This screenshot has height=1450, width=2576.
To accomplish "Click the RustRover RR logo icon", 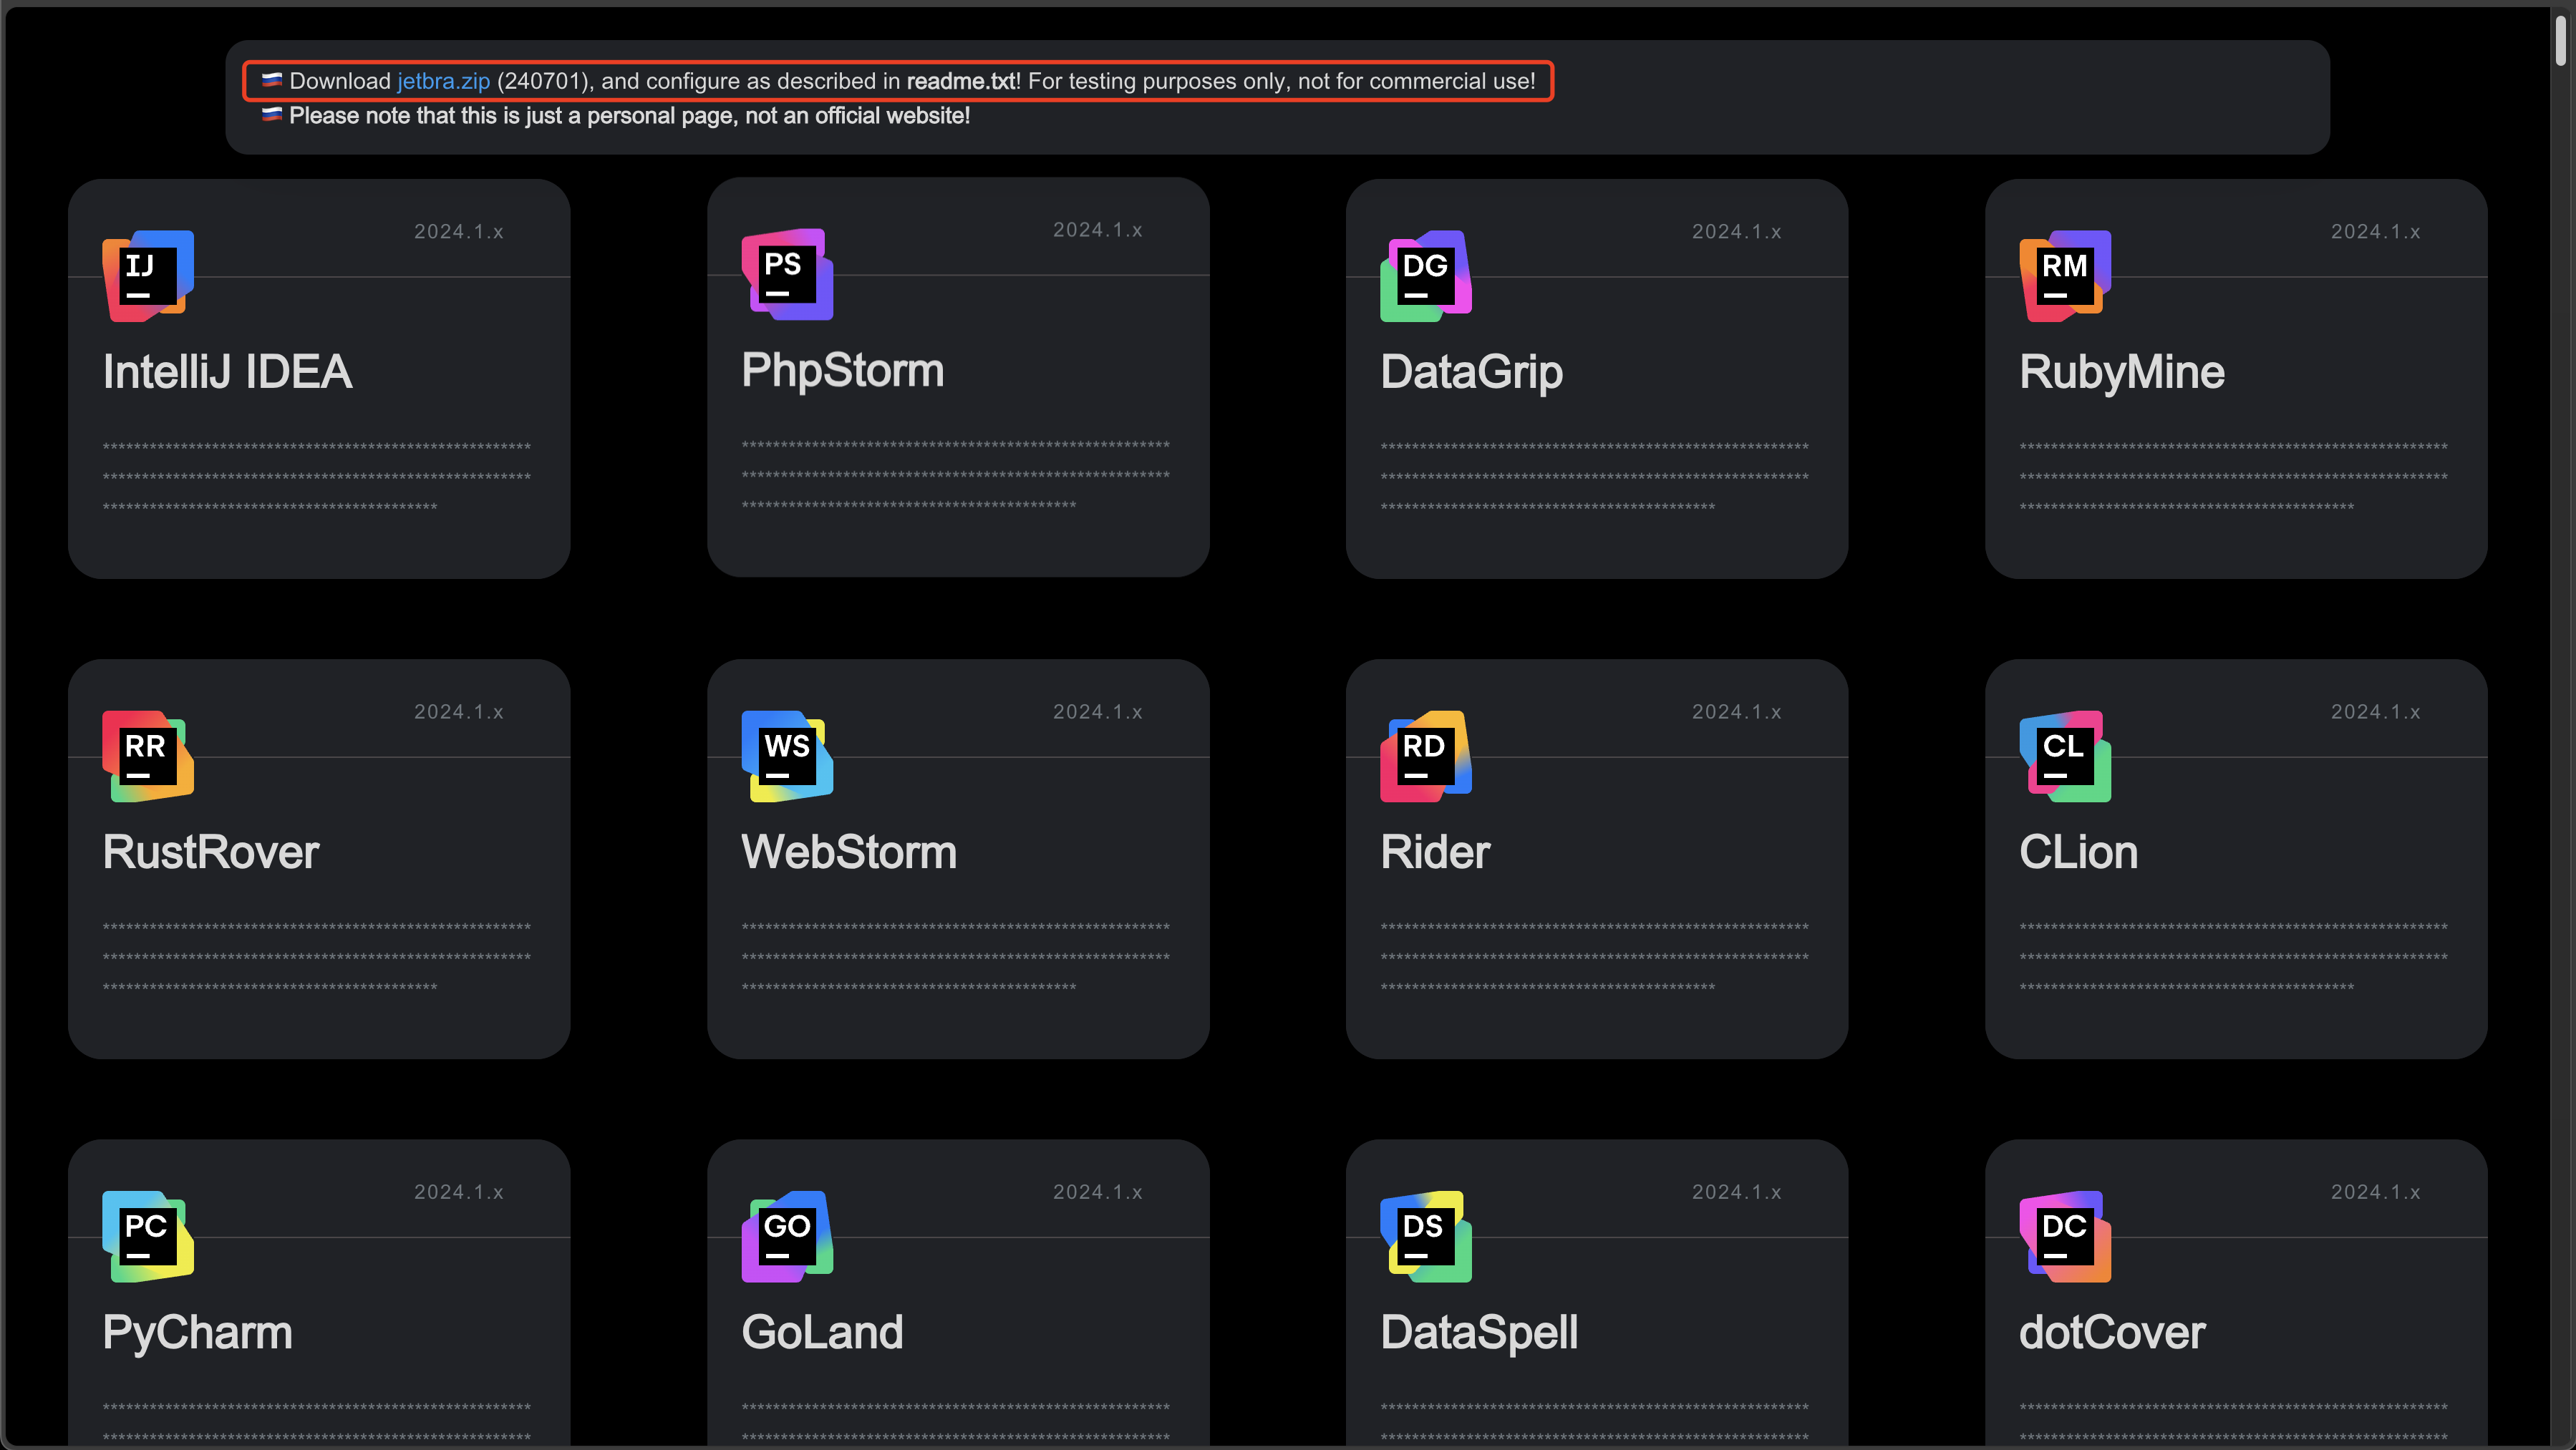I will click(148, 756).
